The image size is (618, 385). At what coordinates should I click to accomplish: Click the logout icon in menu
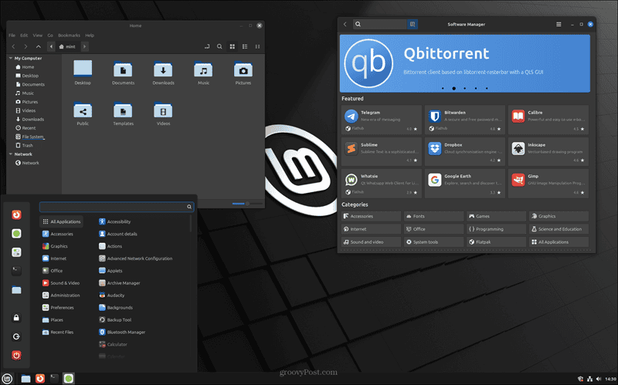16,336
